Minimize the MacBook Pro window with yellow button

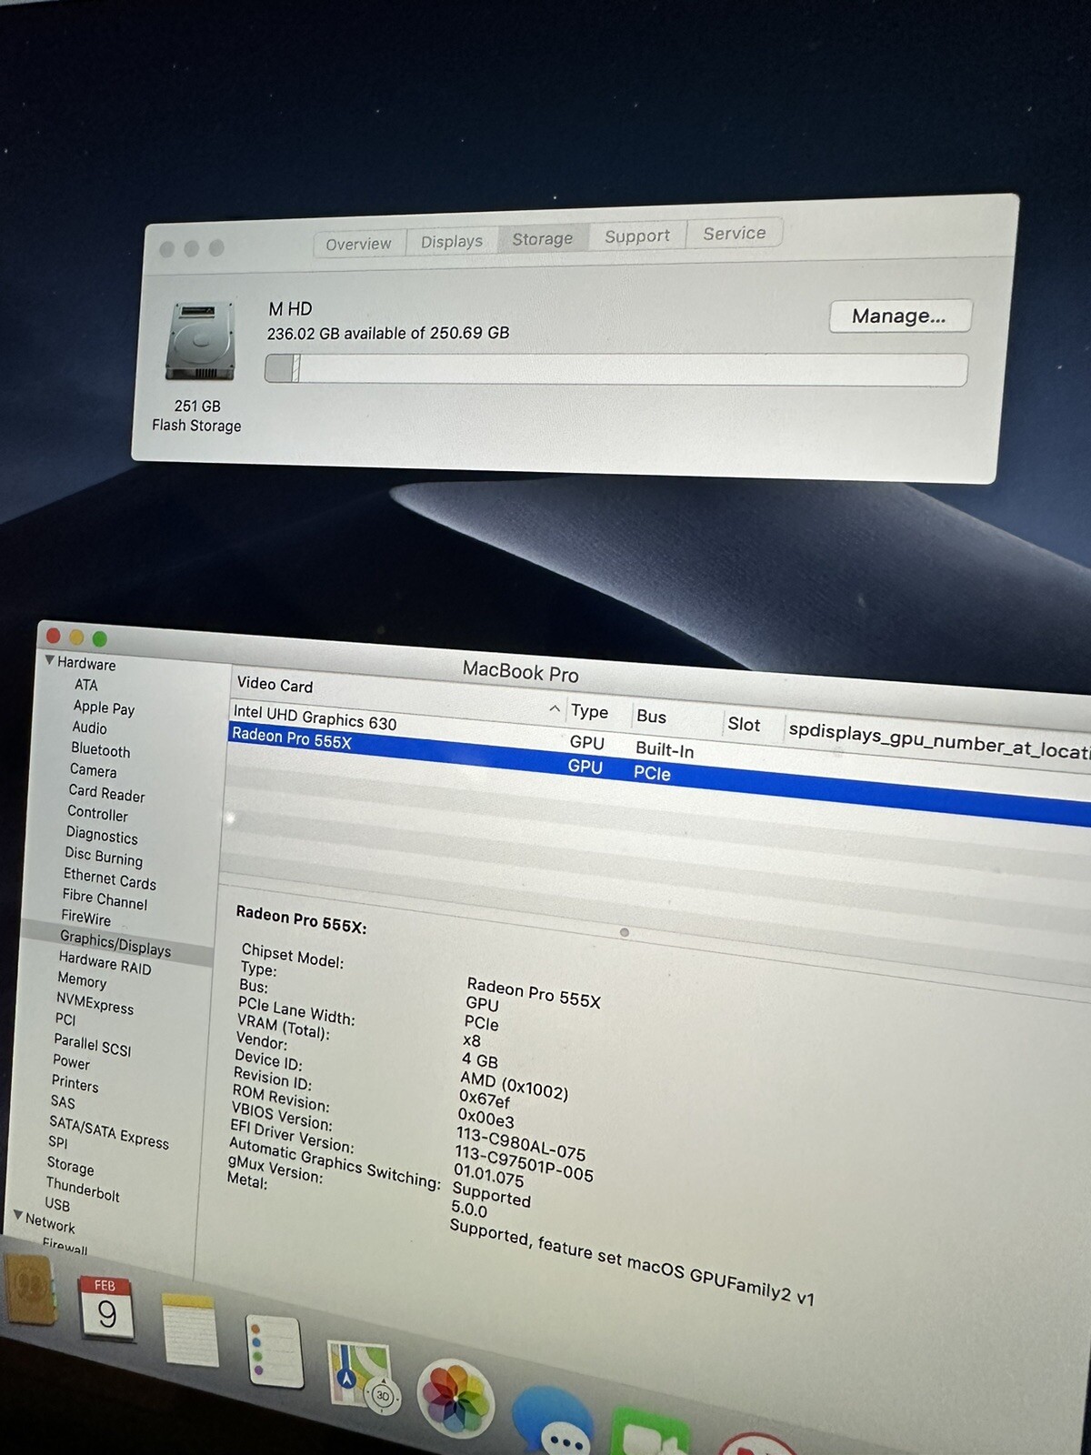point(76,637)
